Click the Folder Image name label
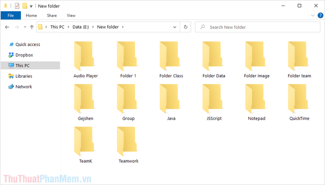 tap(257, 76)
